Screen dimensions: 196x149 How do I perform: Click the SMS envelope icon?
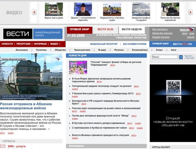pos(3,146)
